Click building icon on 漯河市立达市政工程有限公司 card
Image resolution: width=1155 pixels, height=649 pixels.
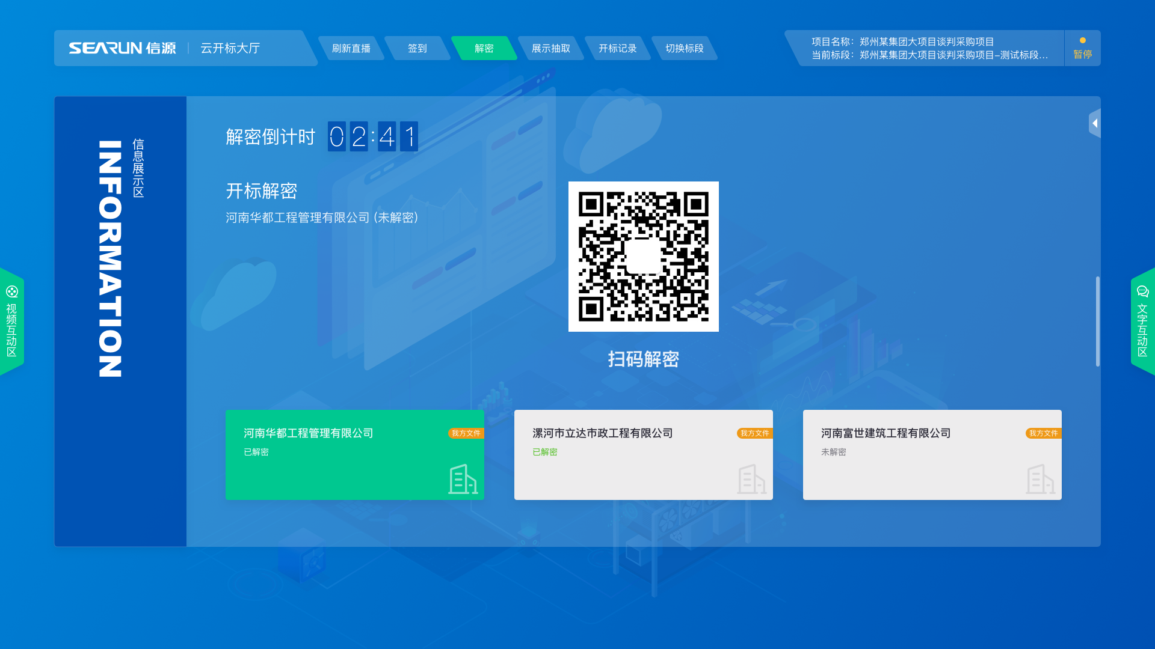coord(751,480)
